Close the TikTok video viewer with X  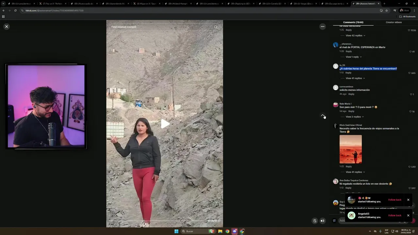point(7,26)
